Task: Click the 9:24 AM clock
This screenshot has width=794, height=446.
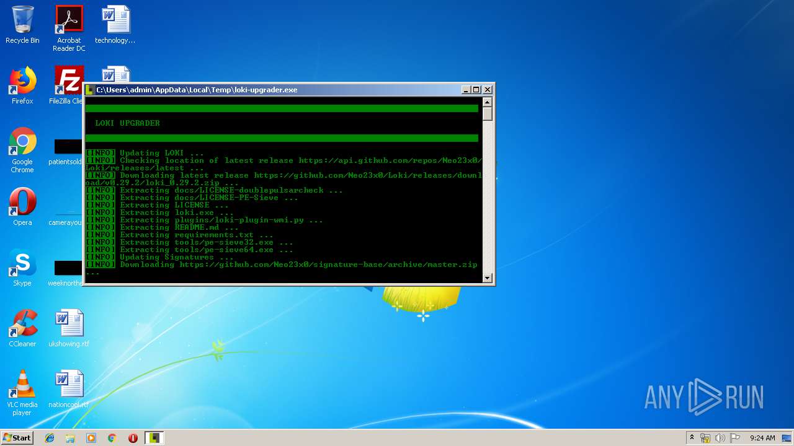Action: pos(762,438)
